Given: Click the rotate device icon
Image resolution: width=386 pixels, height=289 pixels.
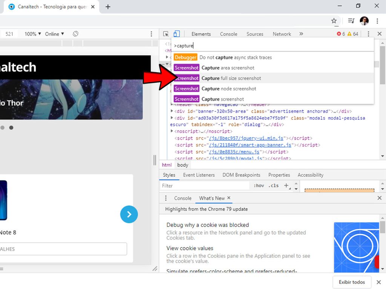Looking at the screenshot, I should (75, 33).
